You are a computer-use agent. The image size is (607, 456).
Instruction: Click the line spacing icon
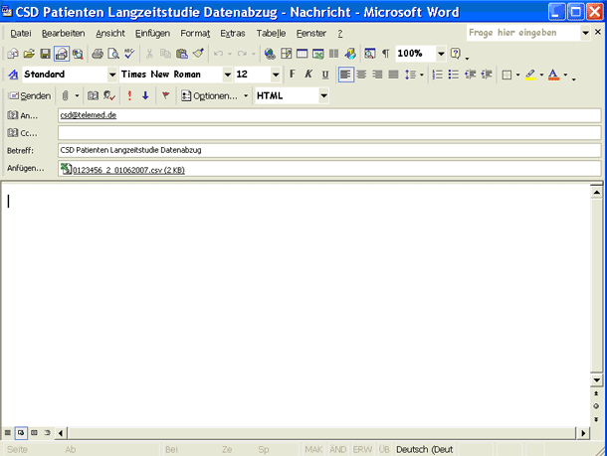click(x=410, y=75)
